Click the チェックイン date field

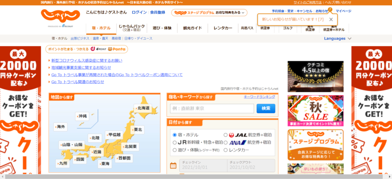[x=203, y=165]
